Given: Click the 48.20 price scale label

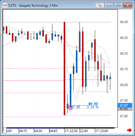Looking at the screenshot, I should (x=124, y=54).
